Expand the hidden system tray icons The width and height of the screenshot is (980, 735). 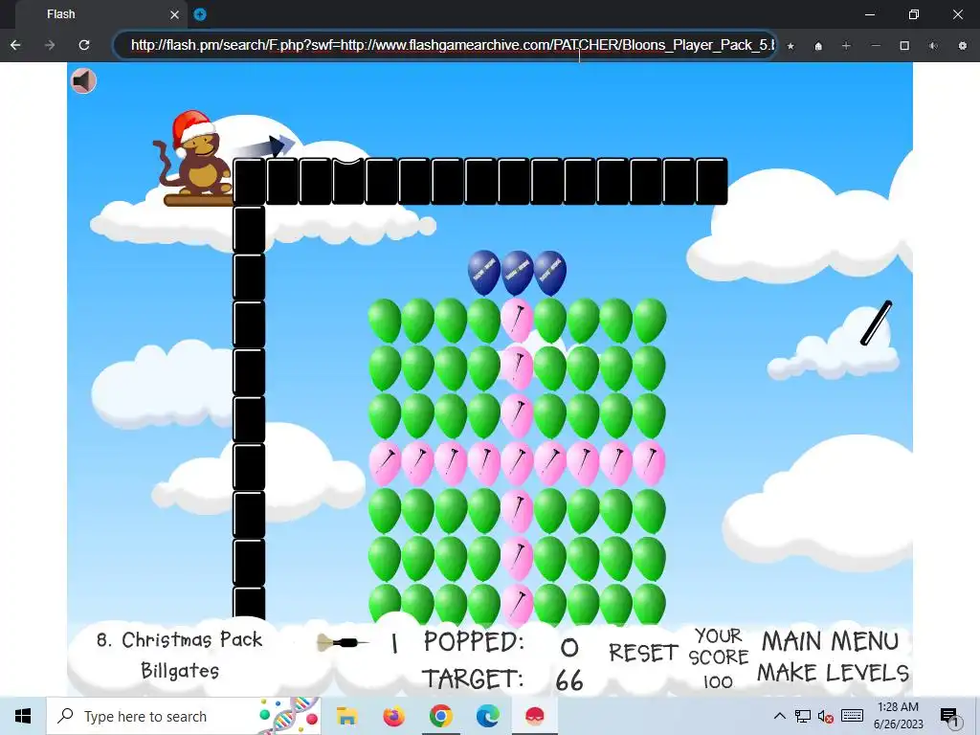(779, 716)
